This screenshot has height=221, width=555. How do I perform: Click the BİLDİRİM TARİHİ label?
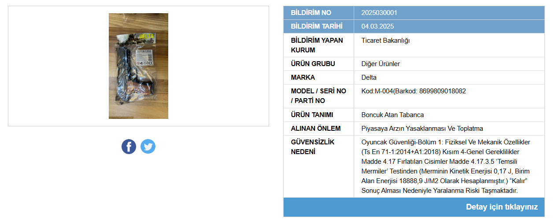point(317,26)
